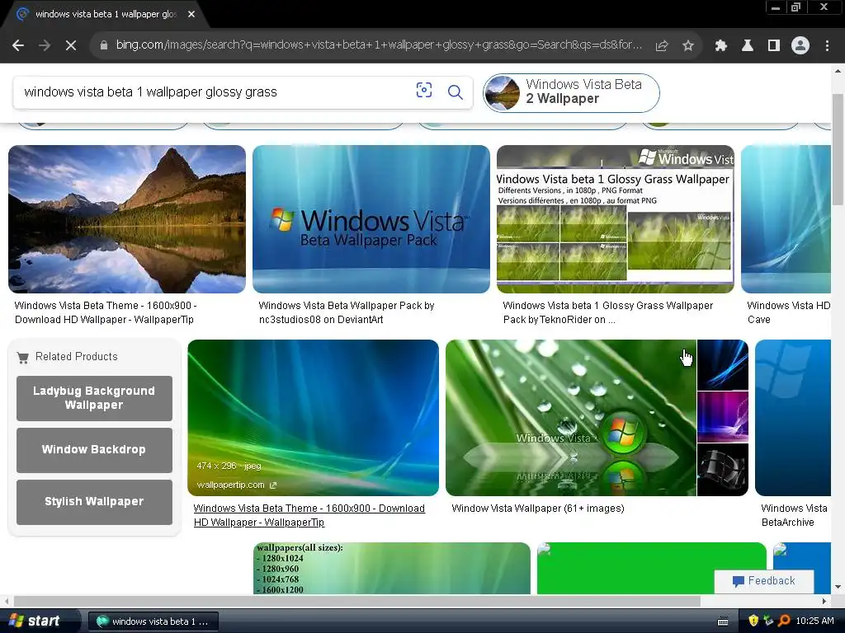Click the on-screen keyboard tray icon
This screenshot has height=633, width=845.
(x=723, y=621)
